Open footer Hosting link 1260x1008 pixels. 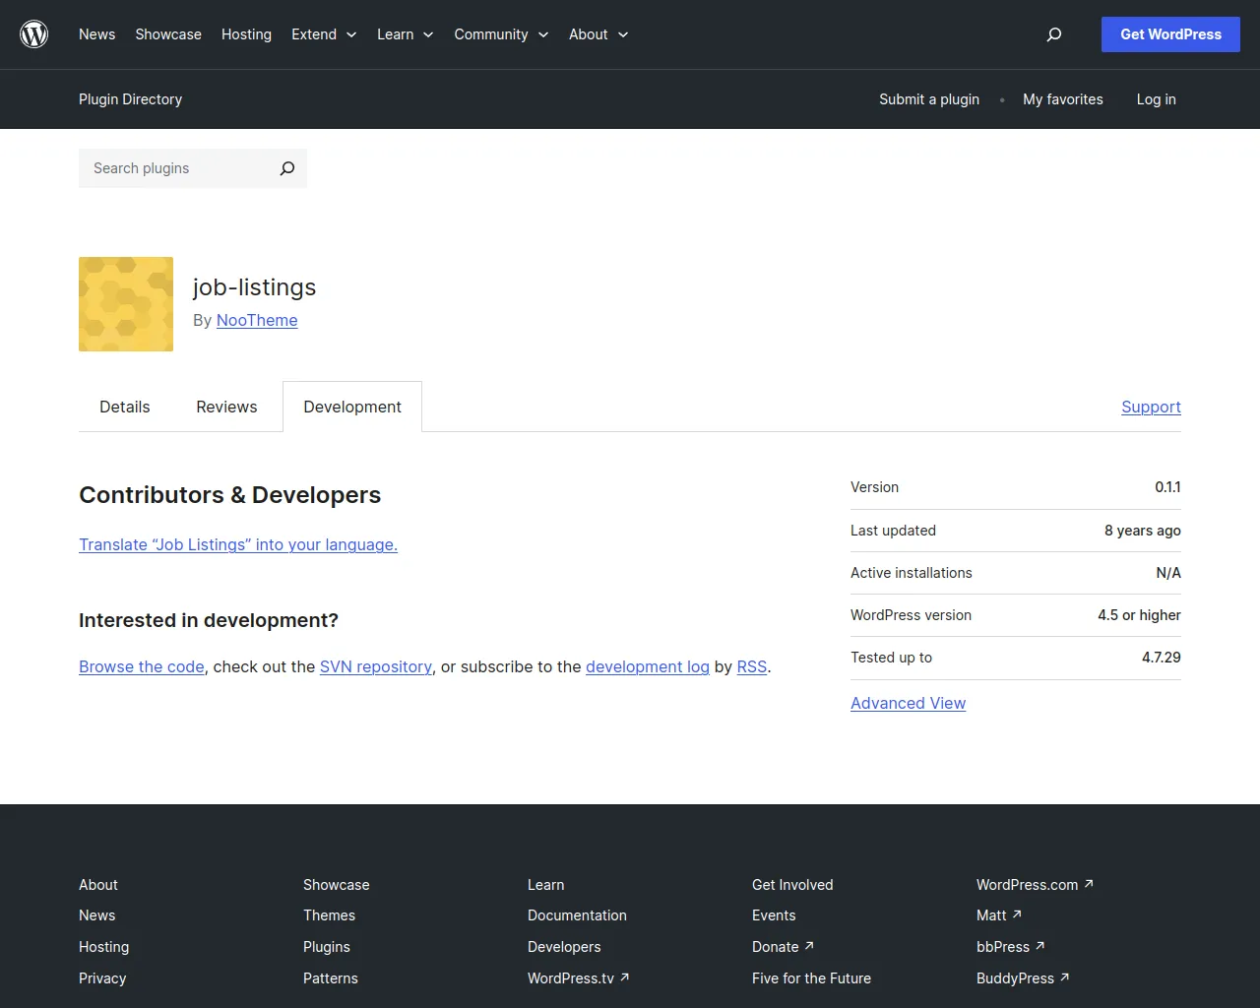[x=103, y=947]
